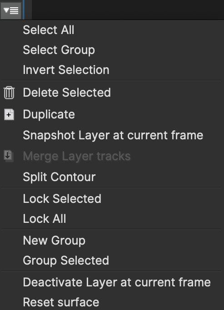
Task: Click the trash can icon
Action: [9, 93]
